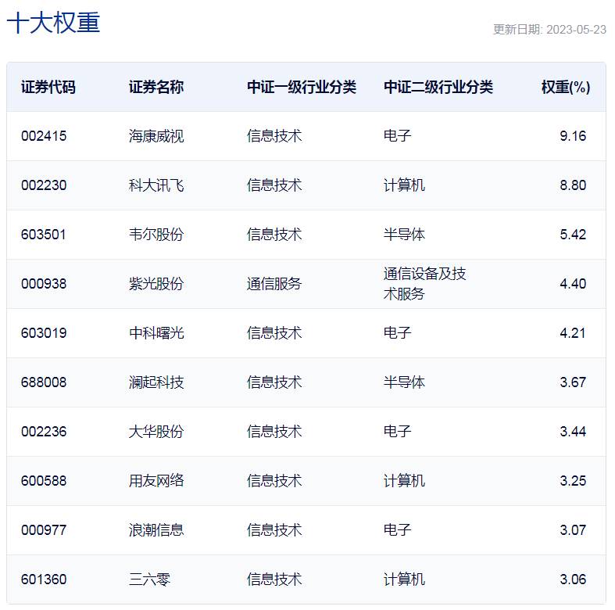Click 半导体 in the 澜起科技 row

pos(404,382)
